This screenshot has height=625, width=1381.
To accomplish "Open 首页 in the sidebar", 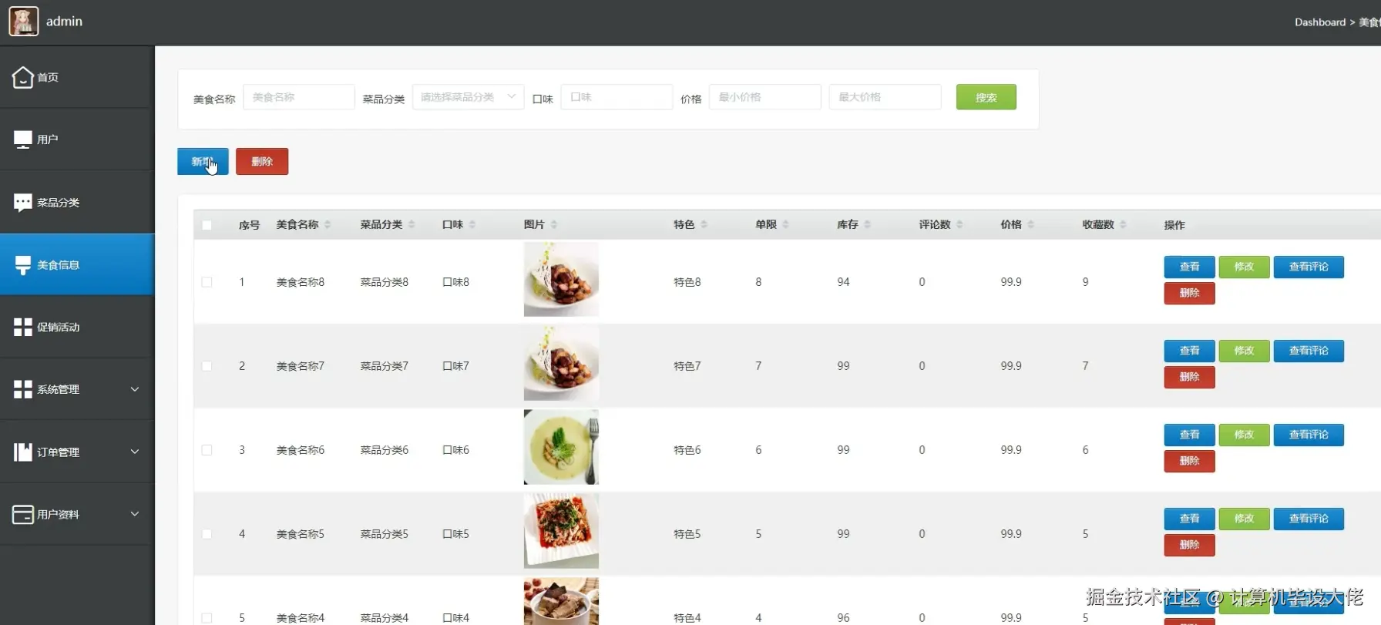I will (77, 77).
